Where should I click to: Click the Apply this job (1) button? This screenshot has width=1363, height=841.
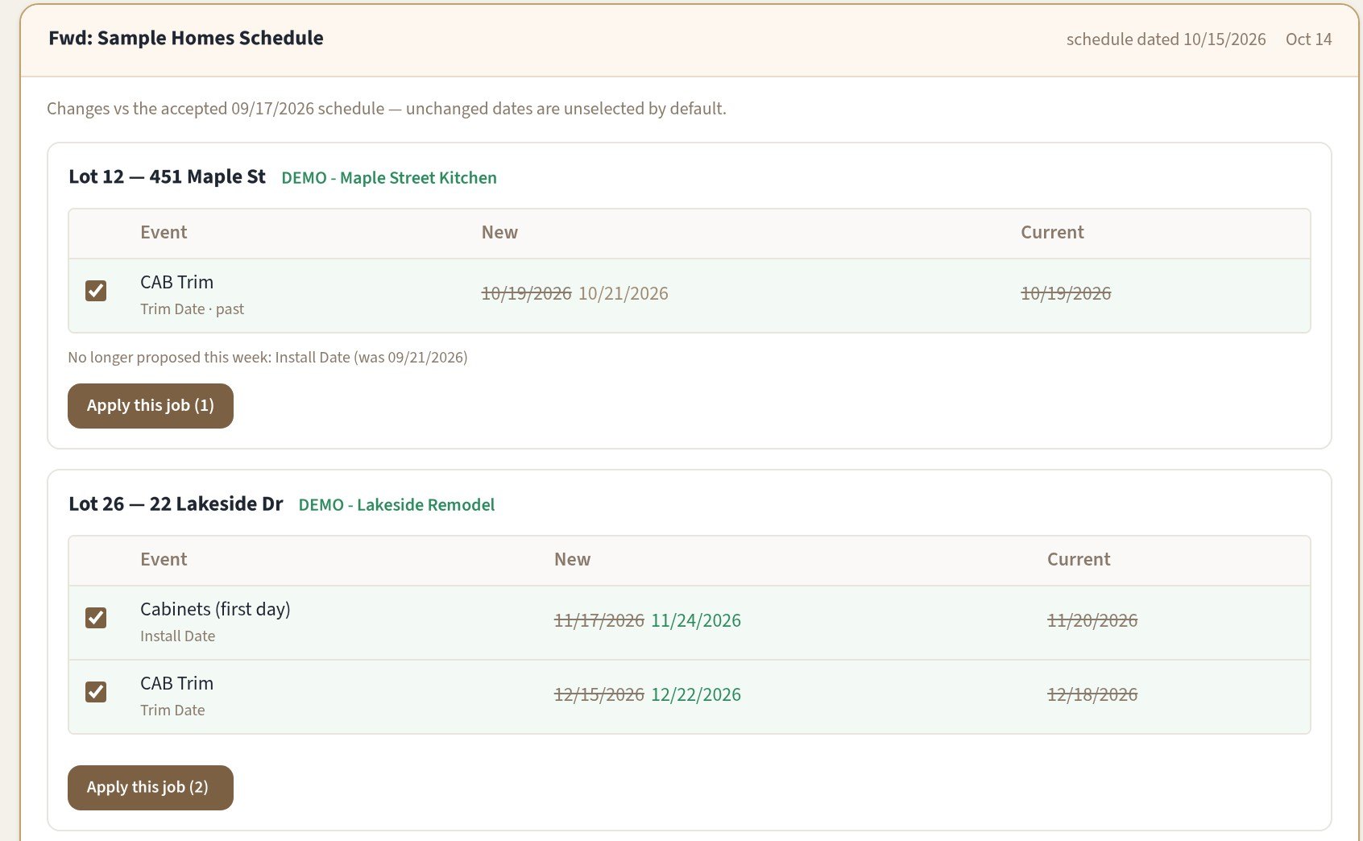click(x=151, y=406)
